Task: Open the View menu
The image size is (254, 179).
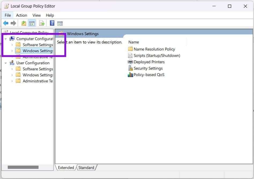Action: pos(36,15)
